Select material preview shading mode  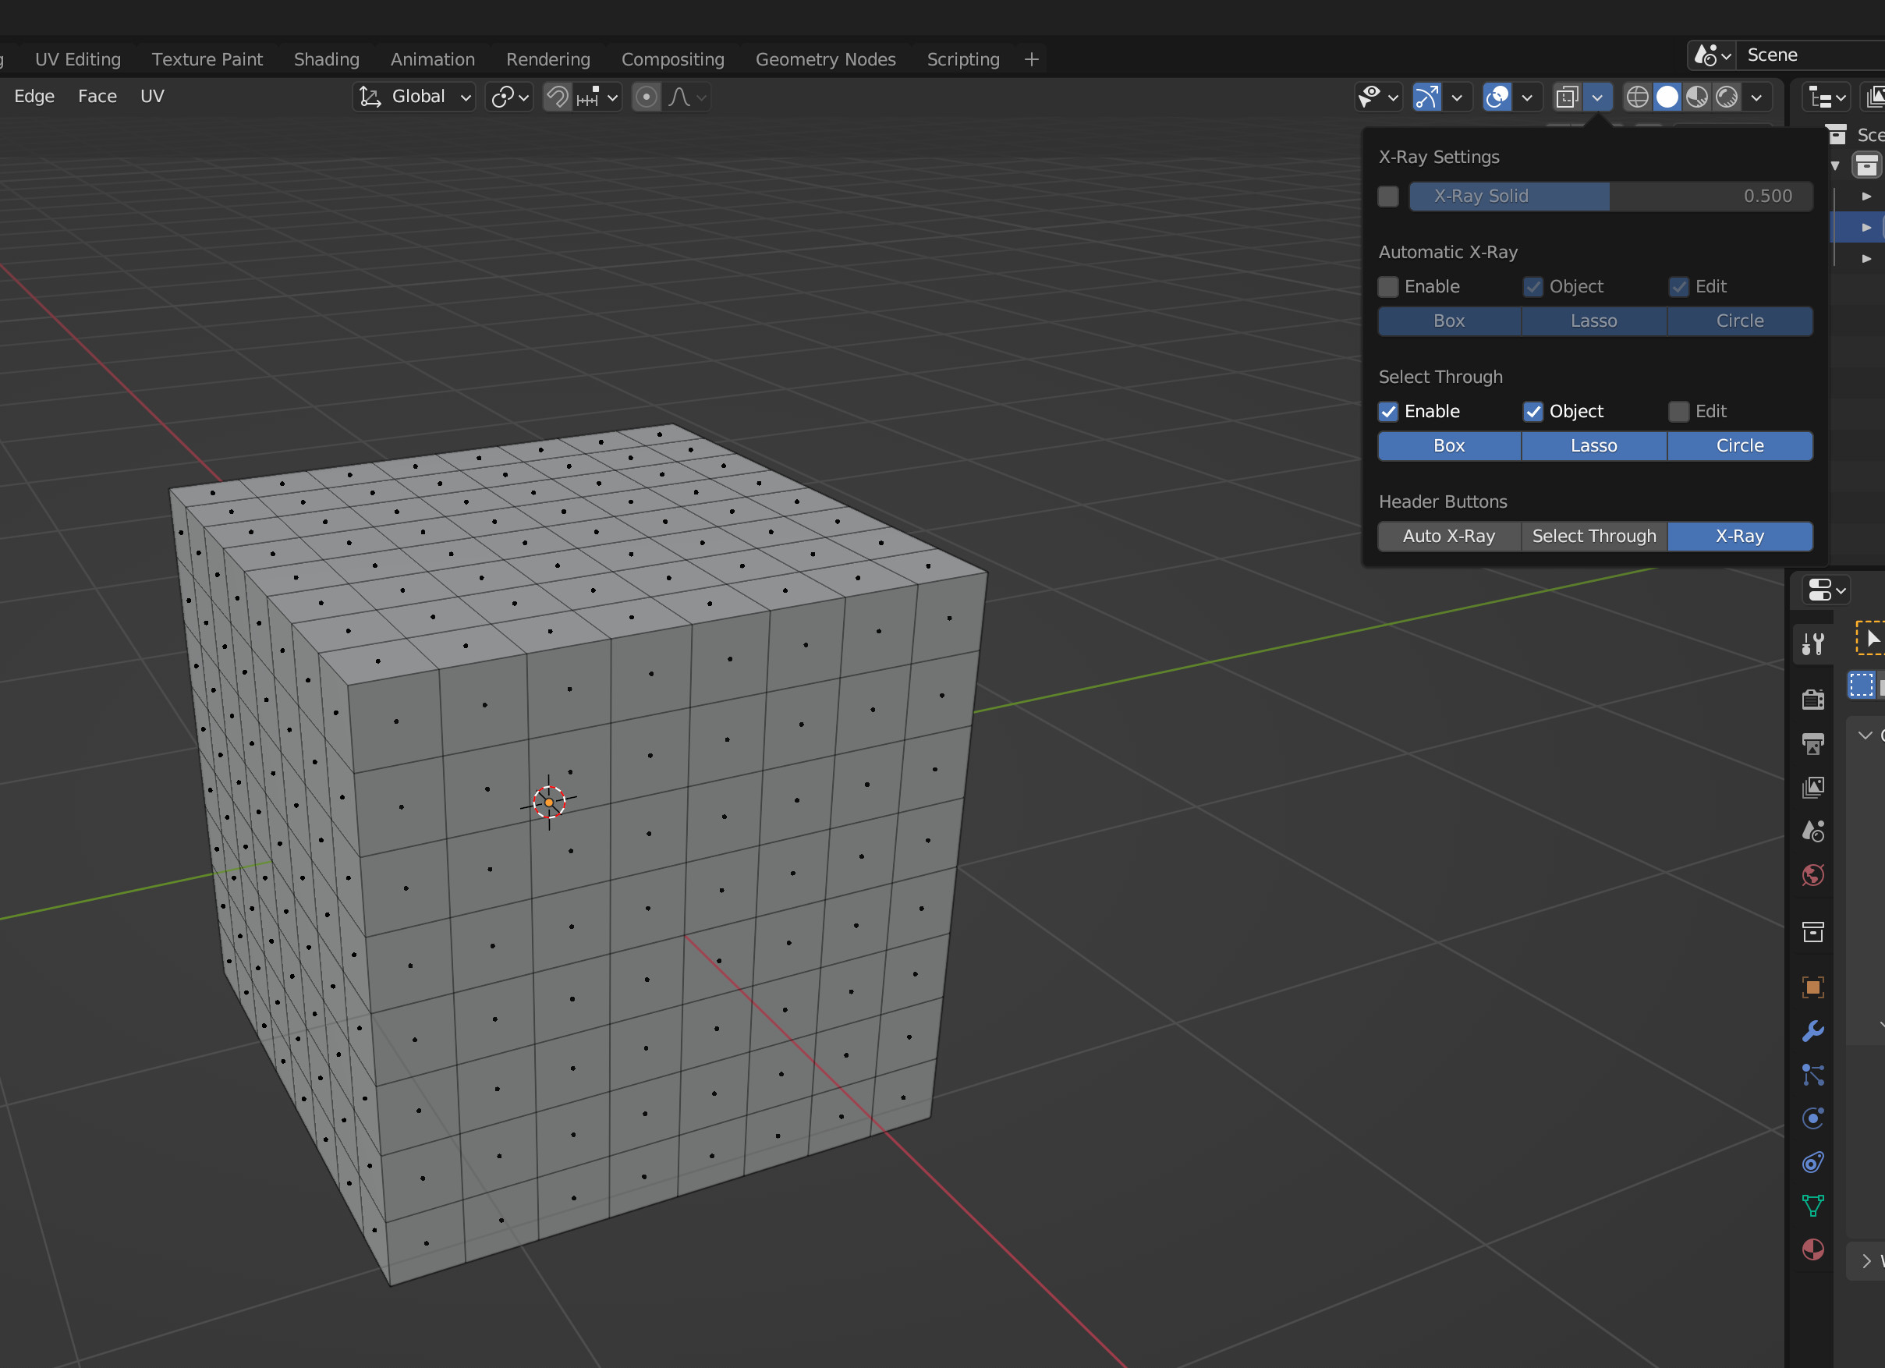click(1696, 97)
